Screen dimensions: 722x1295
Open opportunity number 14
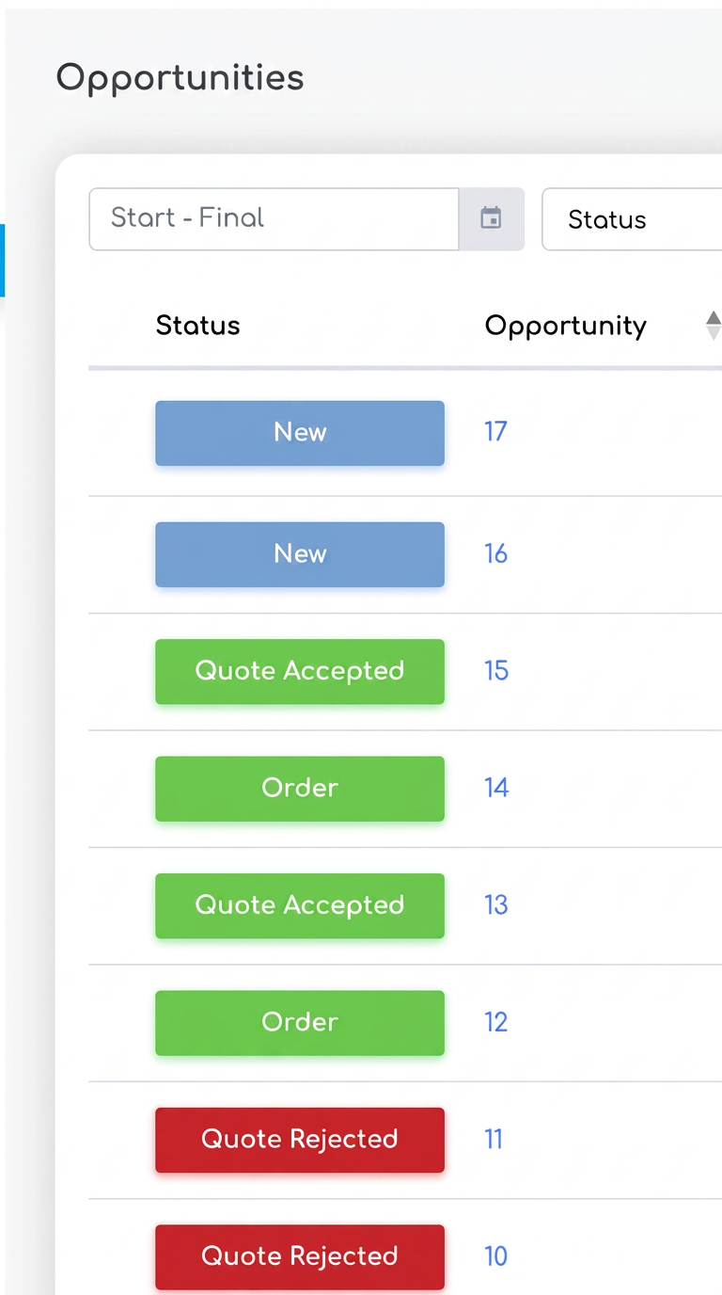click(x=496, y=788)
